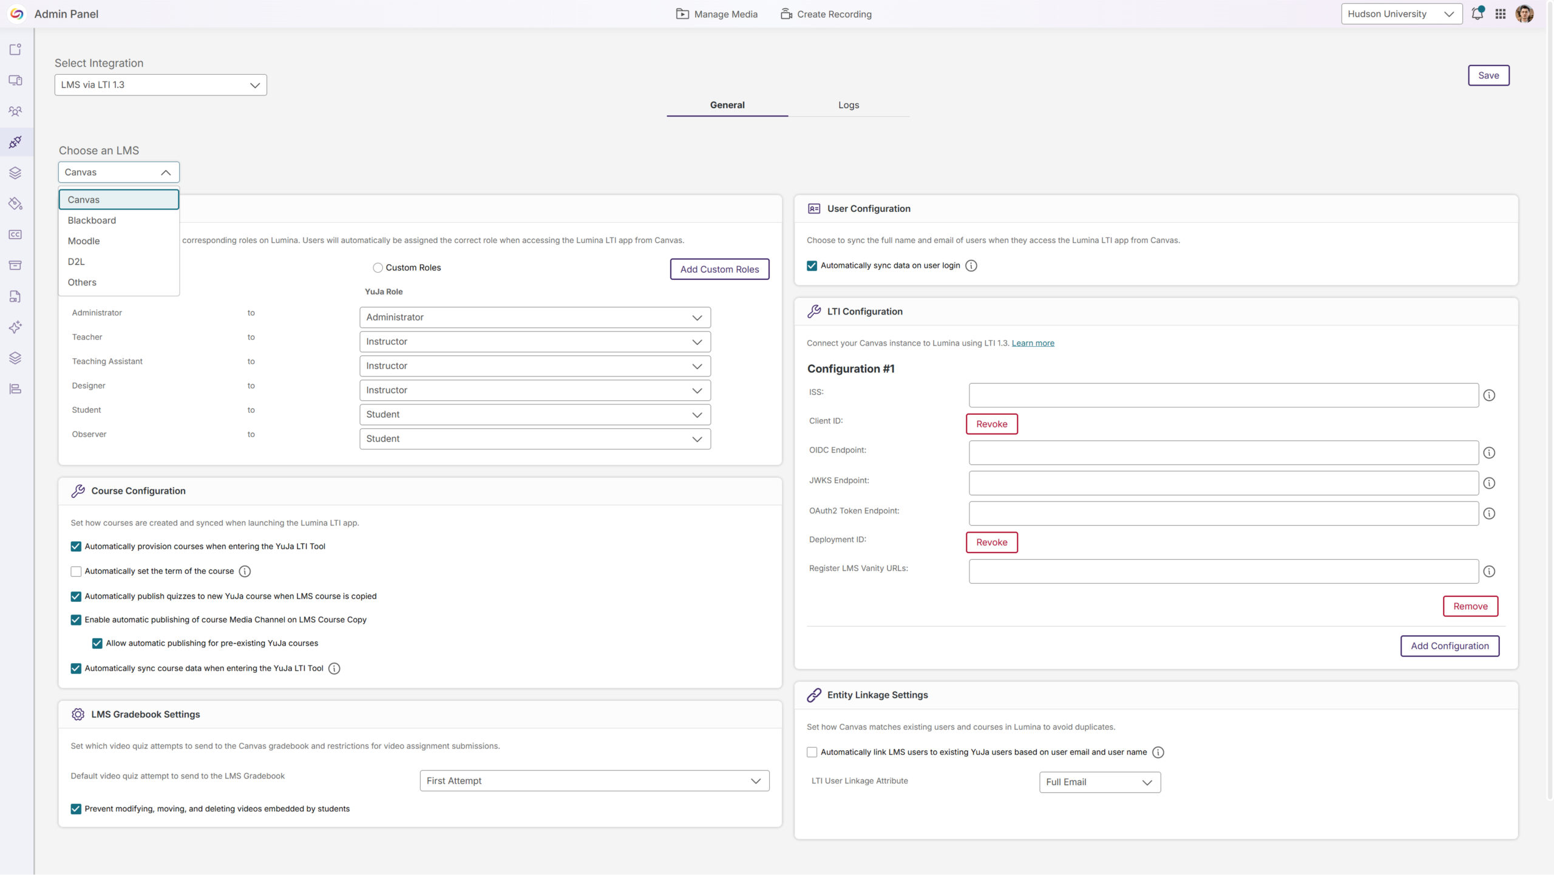Select the Custom Roles radio button
The image size is (1554, 875).
(378, 268)
